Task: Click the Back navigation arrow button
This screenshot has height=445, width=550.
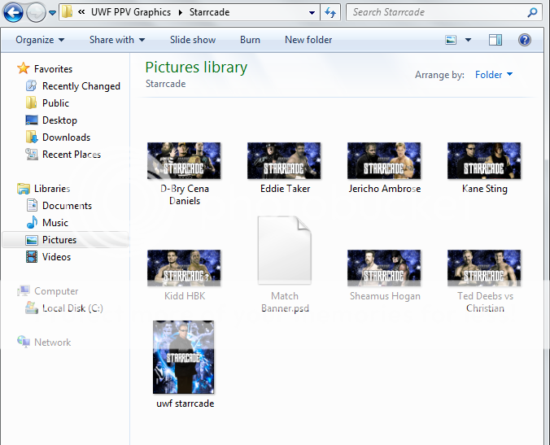Action: coord(13,13)
